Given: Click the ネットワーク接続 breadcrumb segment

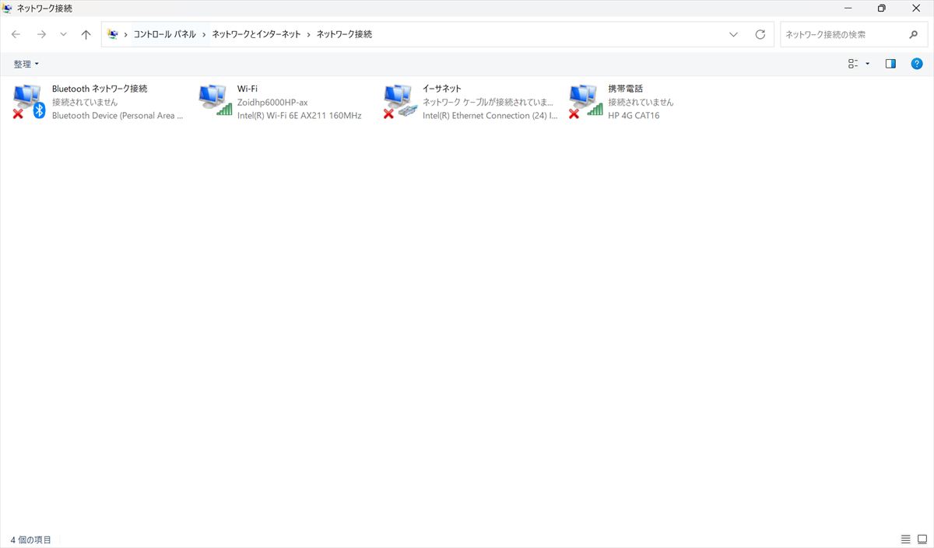Looking at the screenshot, I should pos(344,34).
